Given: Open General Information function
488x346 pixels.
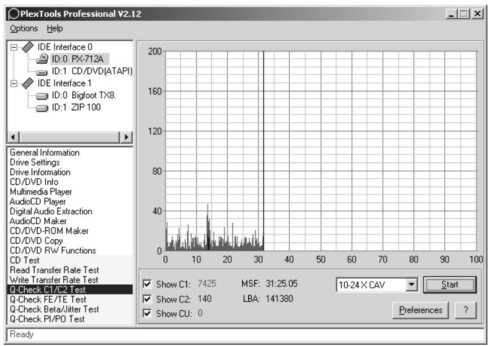Looking at the screenshot, I should point(44,153).
